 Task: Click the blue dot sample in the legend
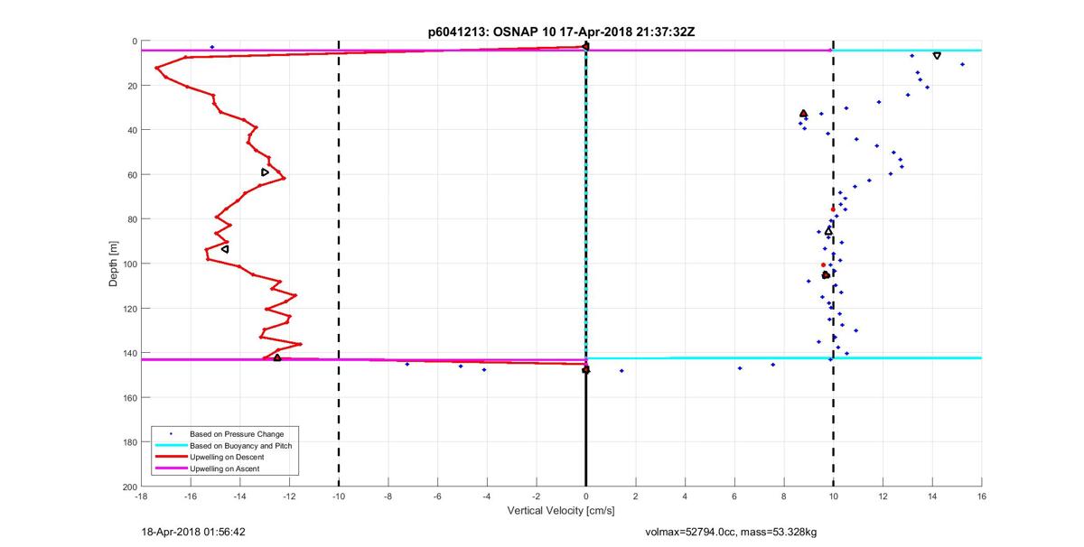[x=170, y=434]
